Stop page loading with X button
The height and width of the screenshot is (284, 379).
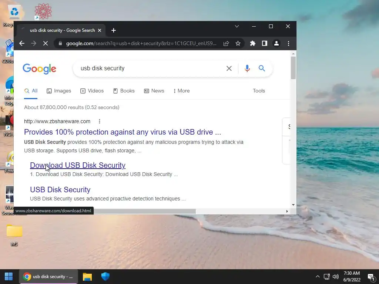45,44
